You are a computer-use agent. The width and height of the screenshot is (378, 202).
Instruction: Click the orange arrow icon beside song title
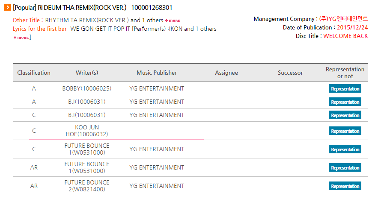(x=8, y=7)
